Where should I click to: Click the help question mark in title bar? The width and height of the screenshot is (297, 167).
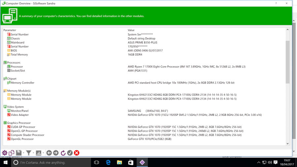276,3
